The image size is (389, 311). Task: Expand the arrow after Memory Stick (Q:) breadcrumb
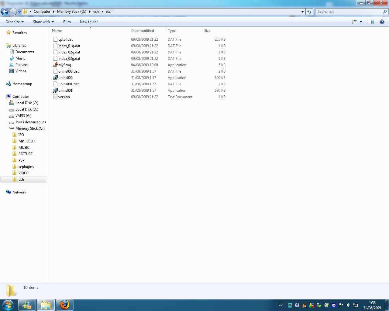click(x=90, y=12)
